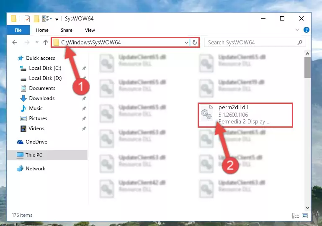
Task: Select Network in navigation pane
Action: [35, 169]
